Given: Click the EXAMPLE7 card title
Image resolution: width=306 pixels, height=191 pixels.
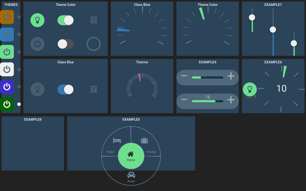Looking at the screenshot, I should pos(273,5).
